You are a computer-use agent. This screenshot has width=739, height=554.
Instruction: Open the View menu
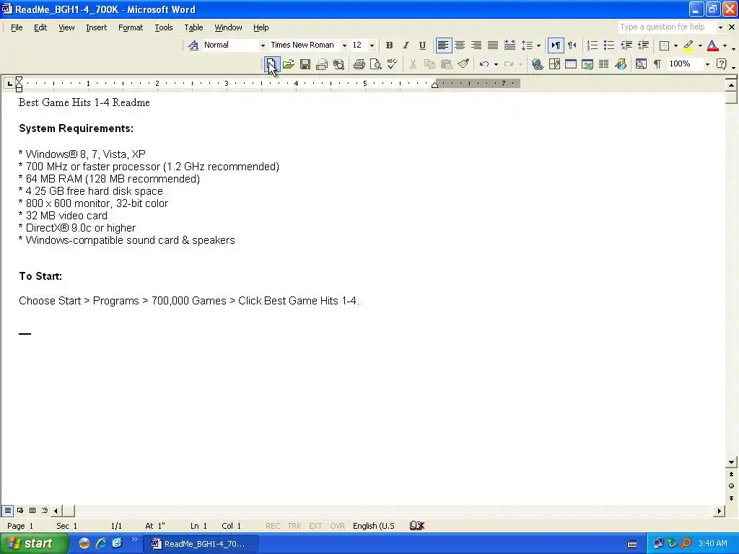(66, 27)
